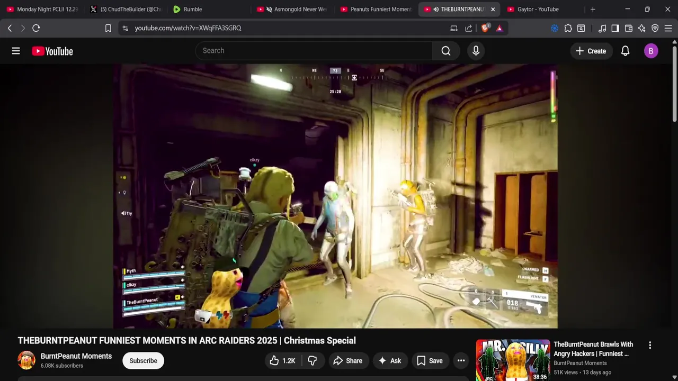Open the extensions puzzle piece menu
The height and width of the screenshot is (381, 678).
click(x=568, y=28)
